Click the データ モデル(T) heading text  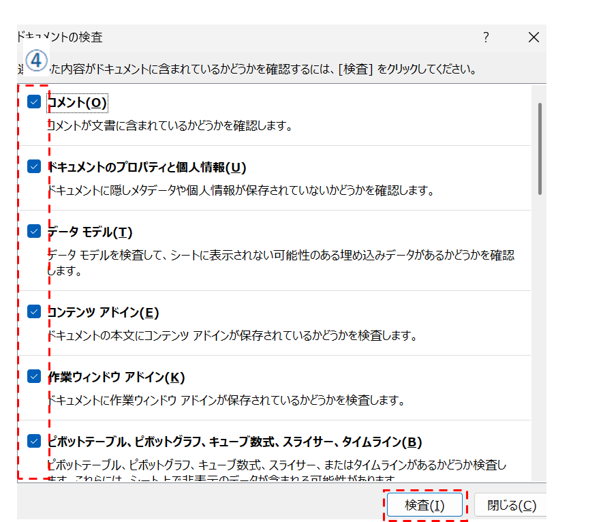tap(90, 232)
